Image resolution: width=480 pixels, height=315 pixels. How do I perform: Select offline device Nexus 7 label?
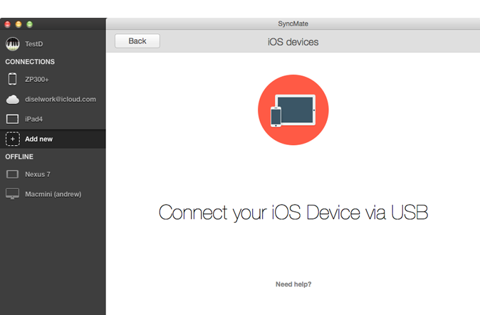coord(38,174)
